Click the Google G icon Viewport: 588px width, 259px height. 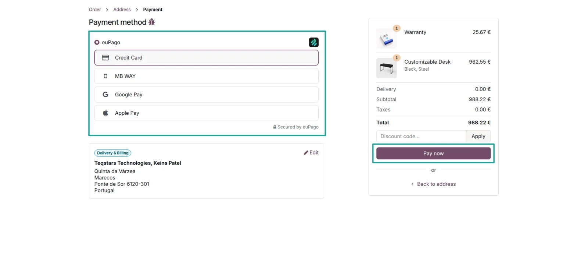105,95
